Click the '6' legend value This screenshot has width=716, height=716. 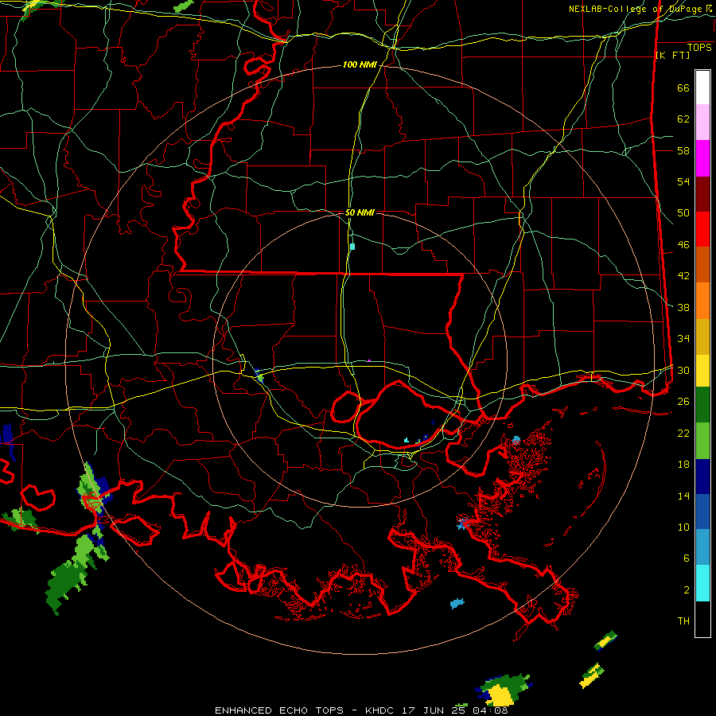click(x=687, y=558)
